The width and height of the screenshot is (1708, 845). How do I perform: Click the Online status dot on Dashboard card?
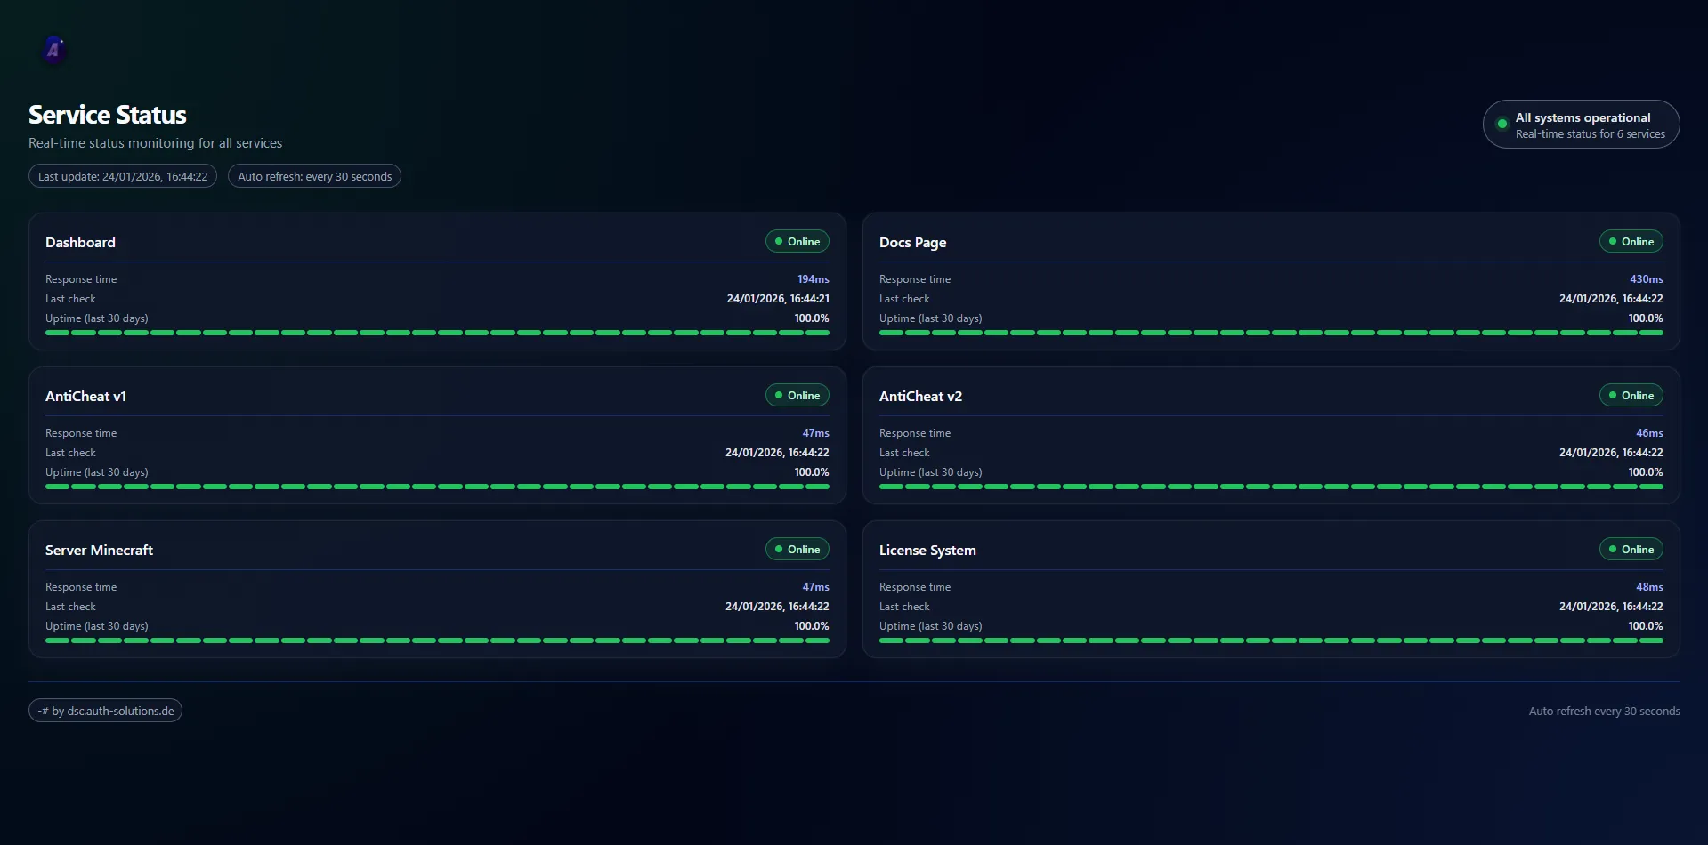click(780, 241)
